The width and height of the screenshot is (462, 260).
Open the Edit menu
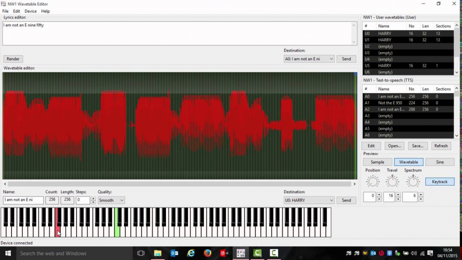click(x=17, y=11)
